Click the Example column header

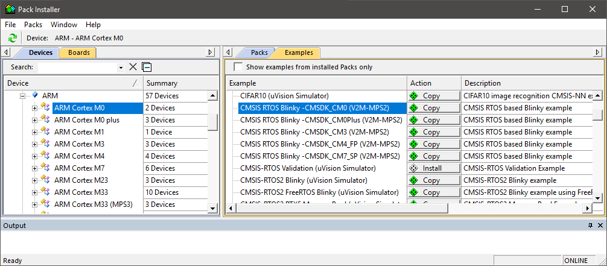point(316,83)
